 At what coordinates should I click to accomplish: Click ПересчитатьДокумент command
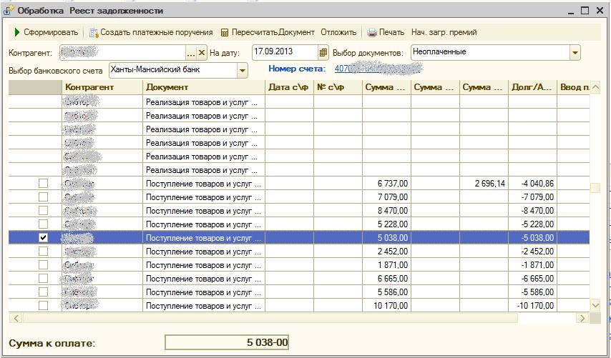point(268,32)
